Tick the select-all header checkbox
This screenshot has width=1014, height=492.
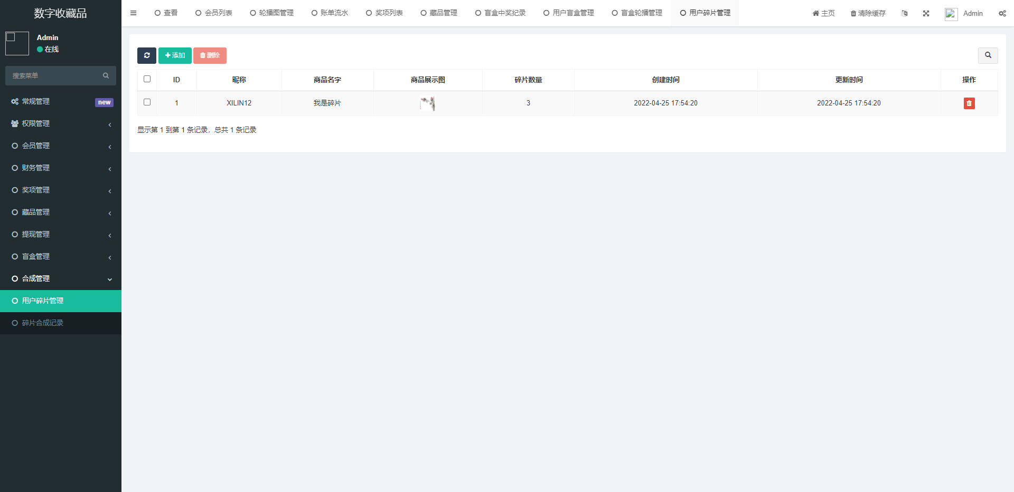pos(147,79)
